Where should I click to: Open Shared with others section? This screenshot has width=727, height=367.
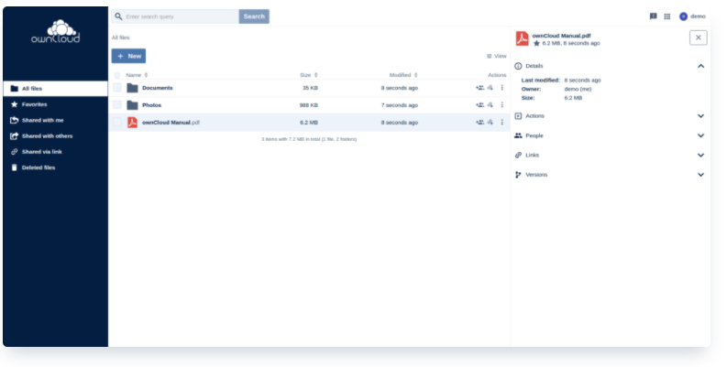point(56,136)
